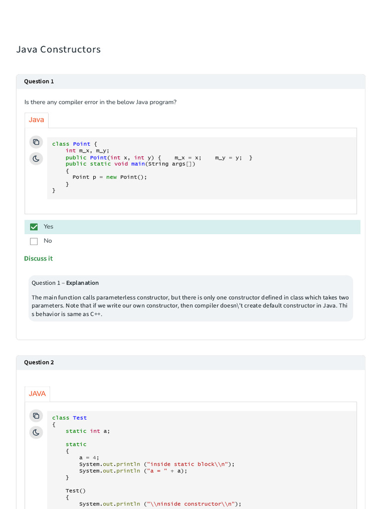This screenshot has height=509, width=381.
Task: Click the compiler error question text
Action: tap(101, 102)
